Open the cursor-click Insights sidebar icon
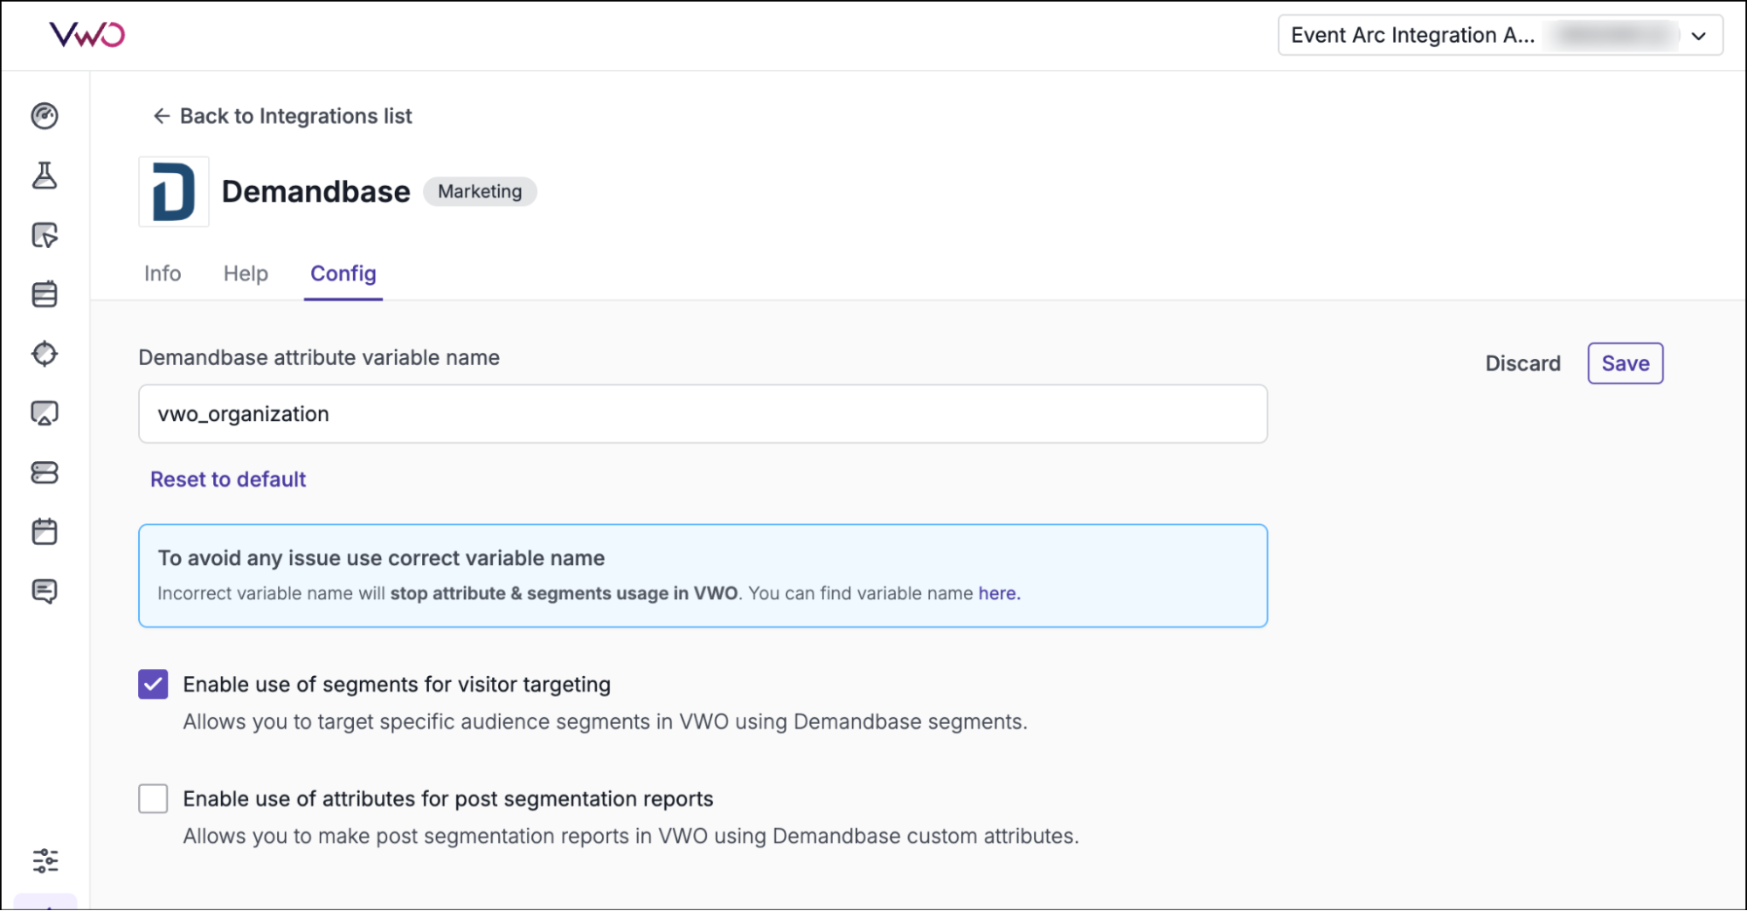 click(x=45, y=235)
